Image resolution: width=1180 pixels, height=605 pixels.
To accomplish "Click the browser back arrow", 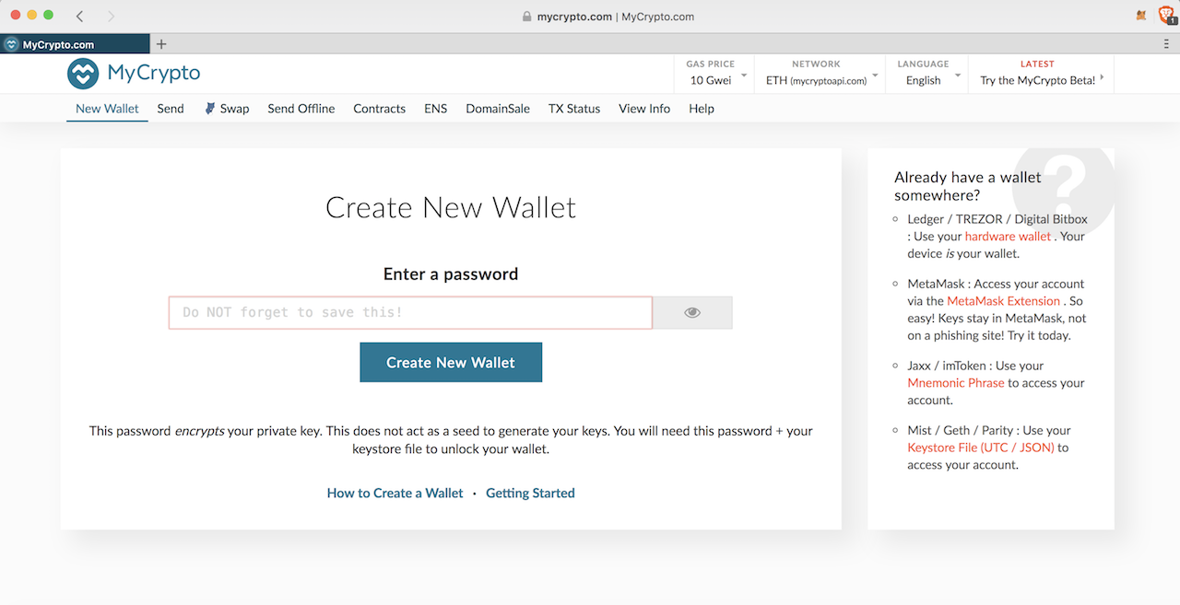I will (x=80, y=17).
